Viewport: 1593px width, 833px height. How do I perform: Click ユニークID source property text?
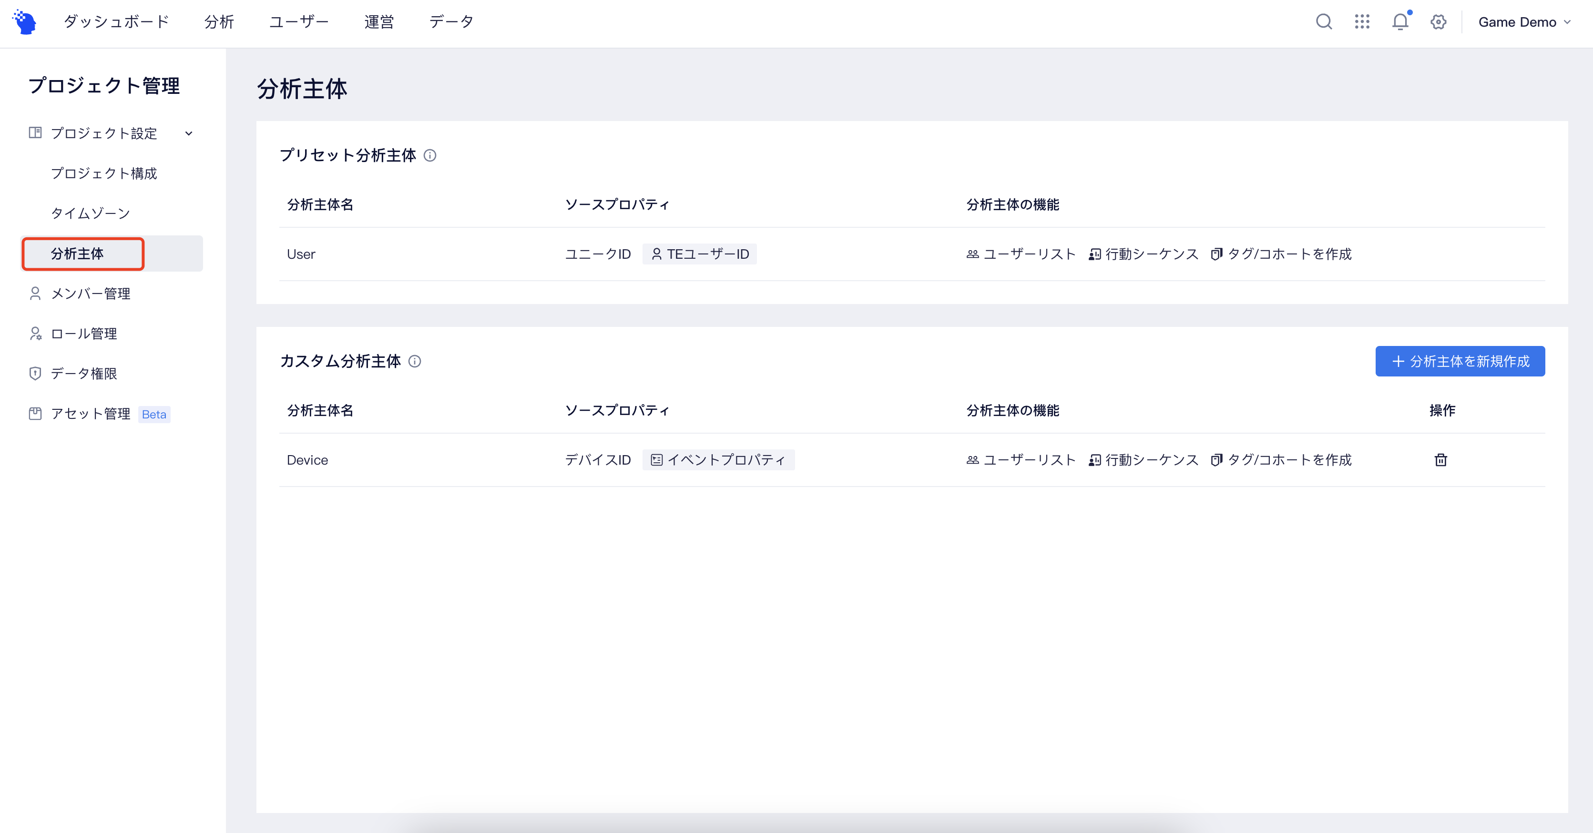click(x=598, y=254)
